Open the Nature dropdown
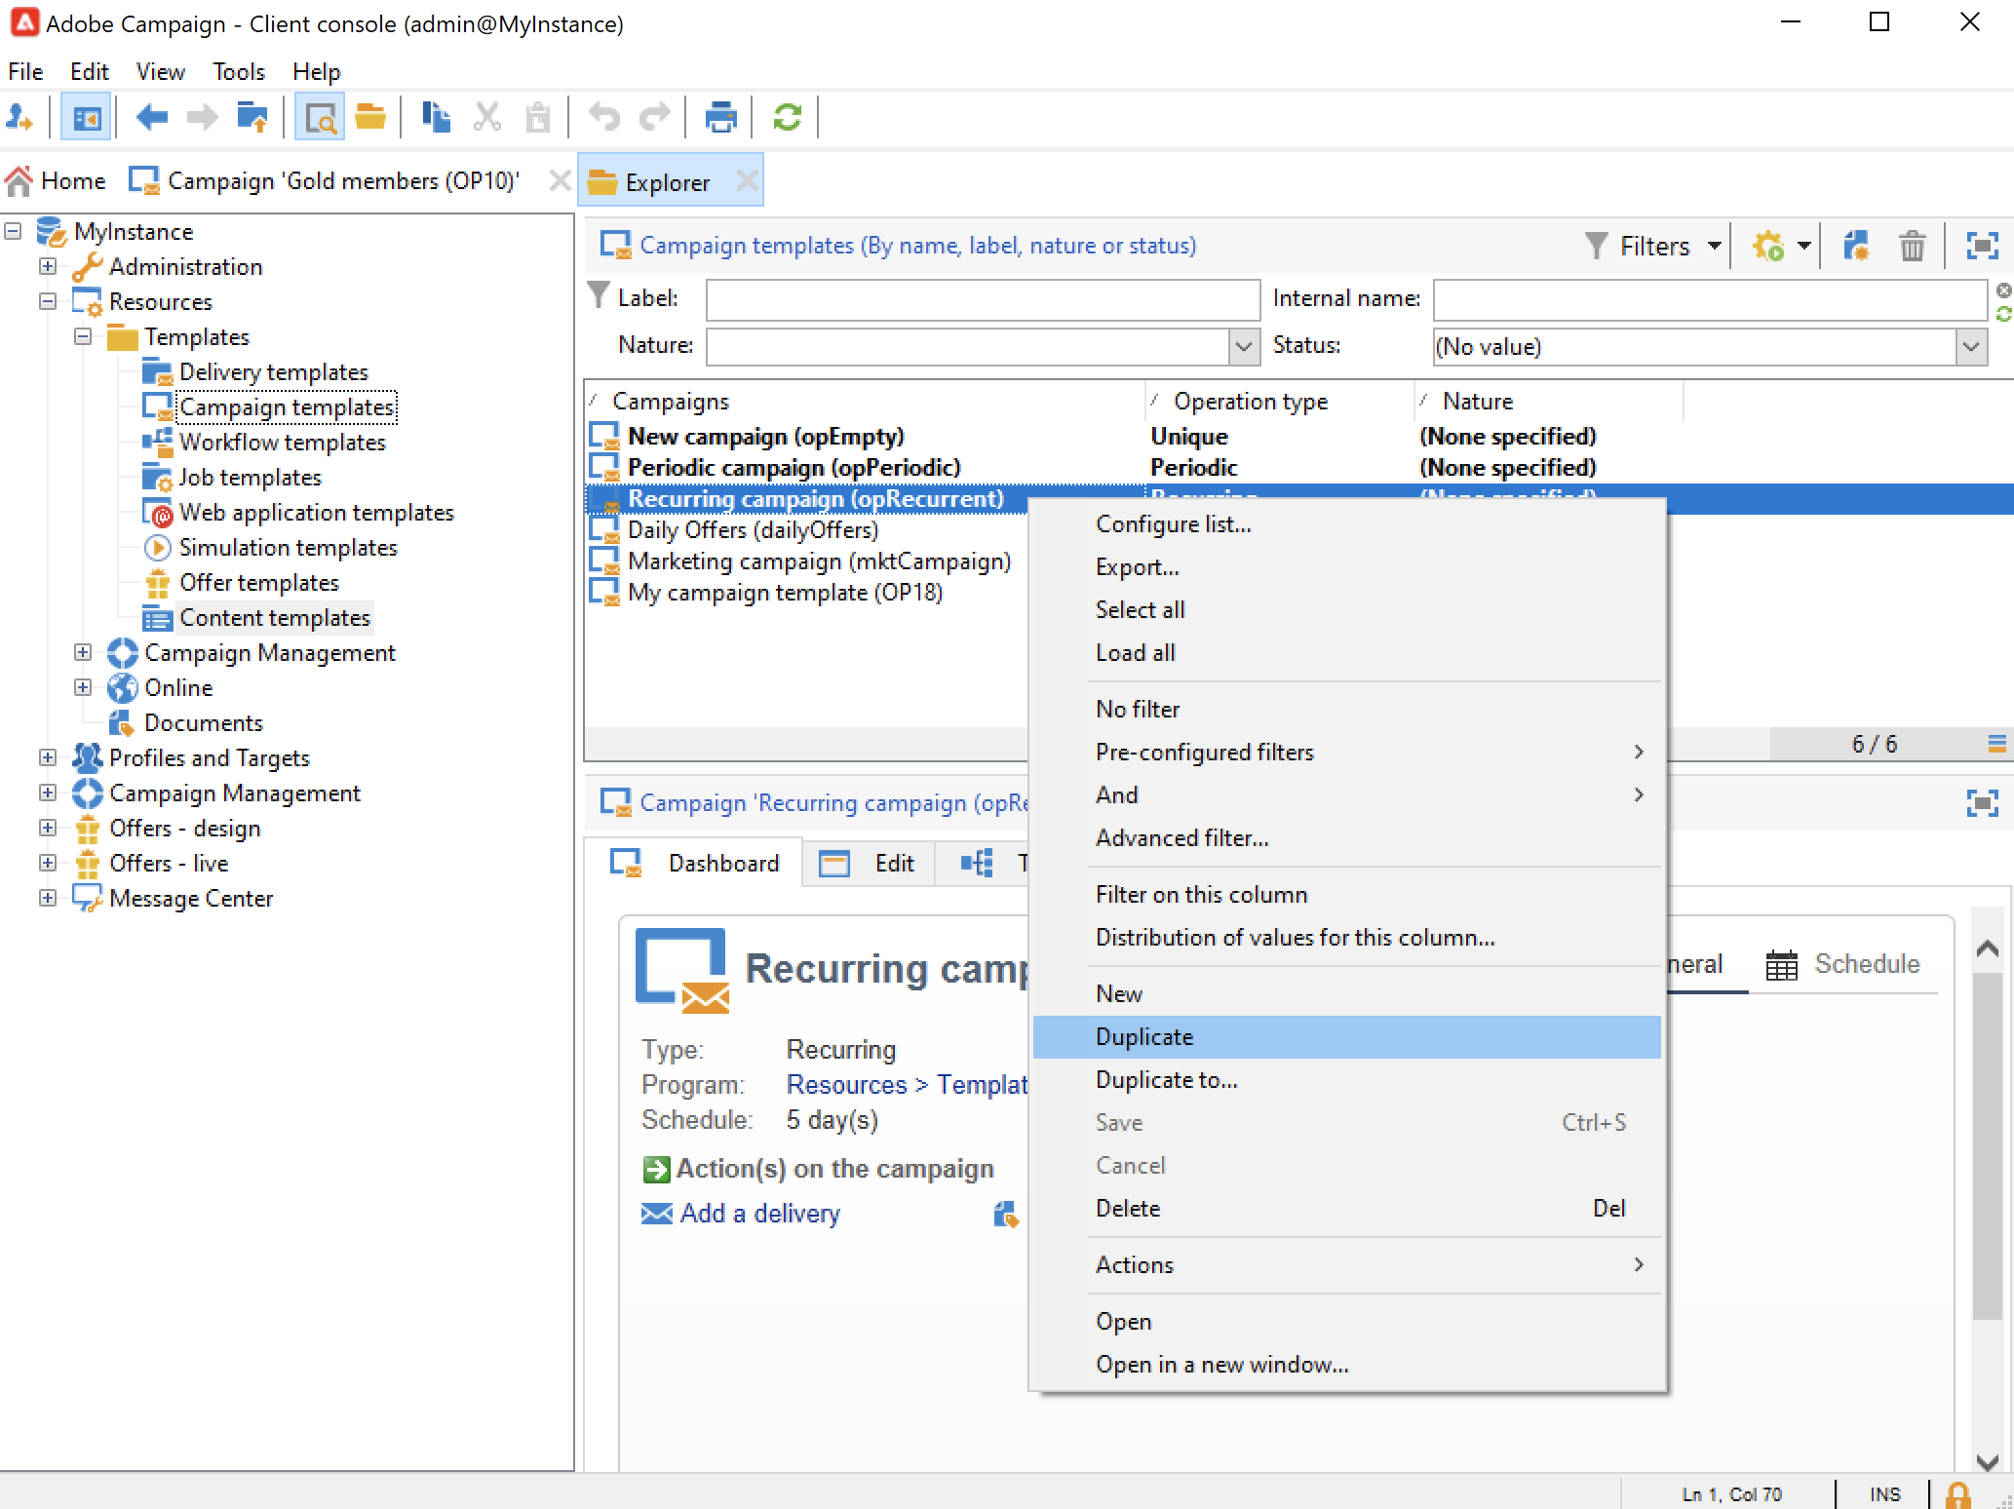 click(1243, 346)
